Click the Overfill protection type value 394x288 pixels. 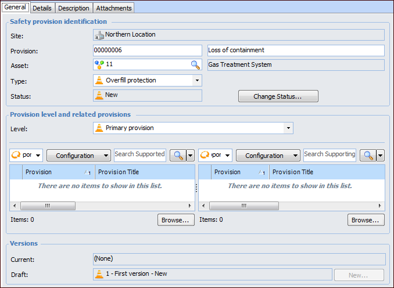pos(131,80)
